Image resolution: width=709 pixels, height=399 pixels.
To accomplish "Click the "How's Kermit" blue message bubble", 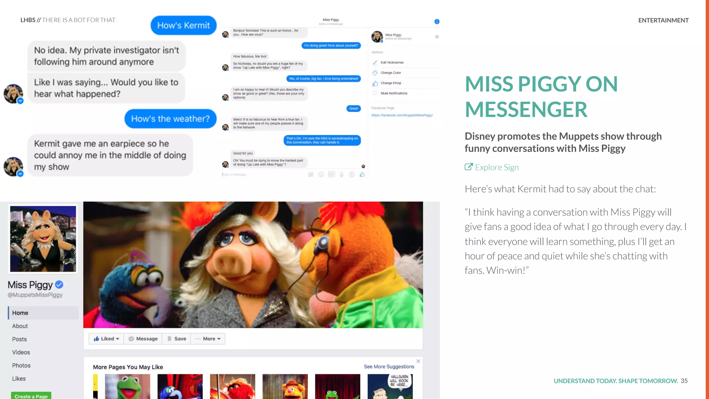I will [x=183, y=25].
